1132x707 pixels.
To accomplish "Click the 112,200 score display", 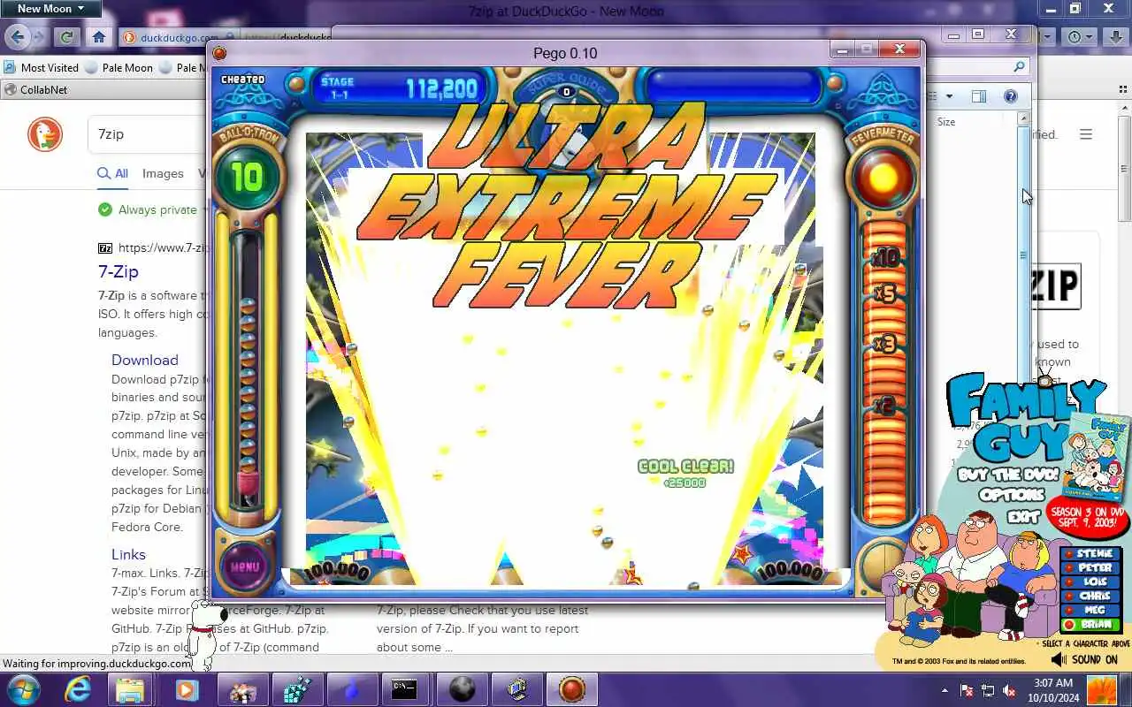I will tap(441, 87).
